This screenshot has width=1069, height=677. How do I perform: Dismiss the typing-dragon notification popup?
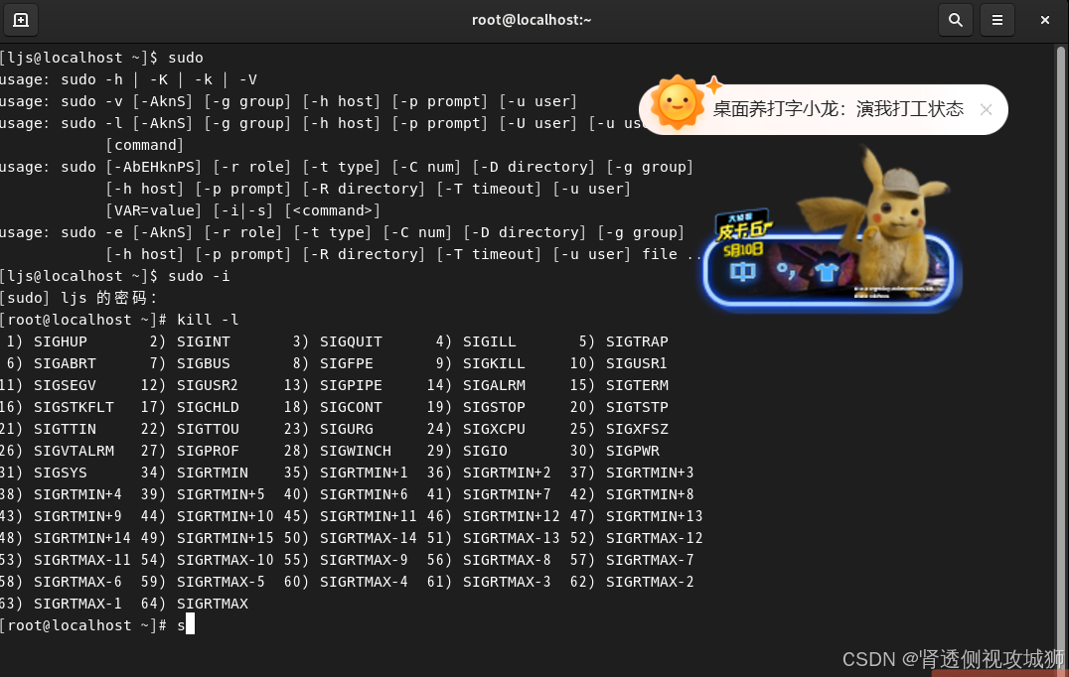[x=986, y=109]
